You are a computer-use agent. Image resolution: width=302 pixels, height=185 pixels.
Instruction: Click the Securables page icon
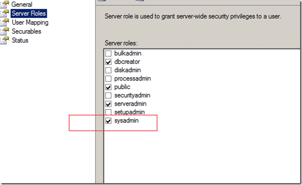(x=5, y=31)
